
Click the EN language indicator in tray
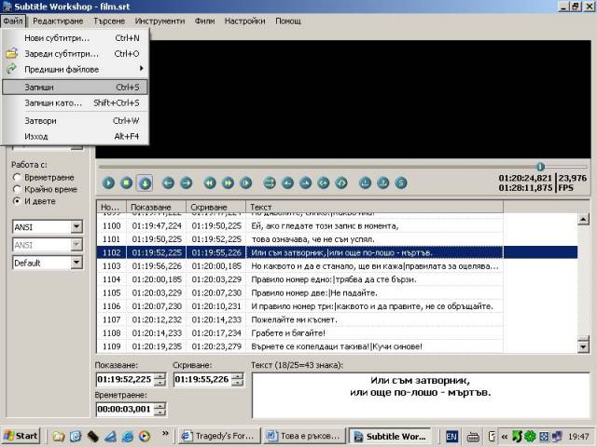coord(451,437)
